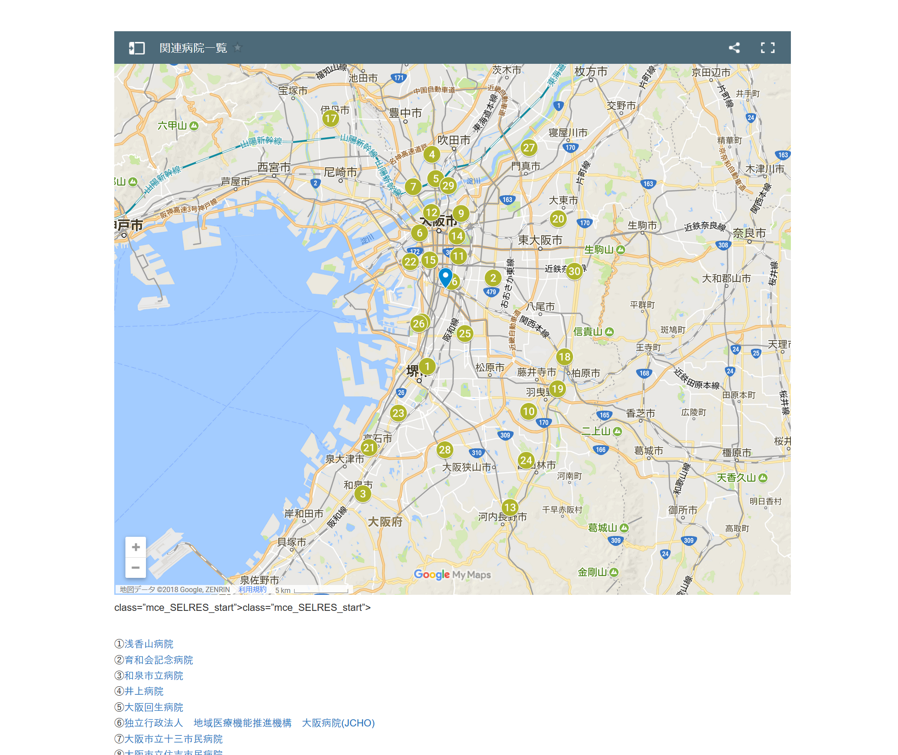Open map marker number 7
This screenshot has width=898, height=755.
pos(413,187)
